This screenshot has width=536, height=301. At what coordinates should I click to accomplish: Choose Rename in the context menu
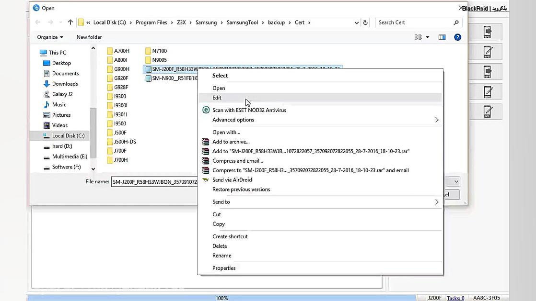[x=221, y=256]
